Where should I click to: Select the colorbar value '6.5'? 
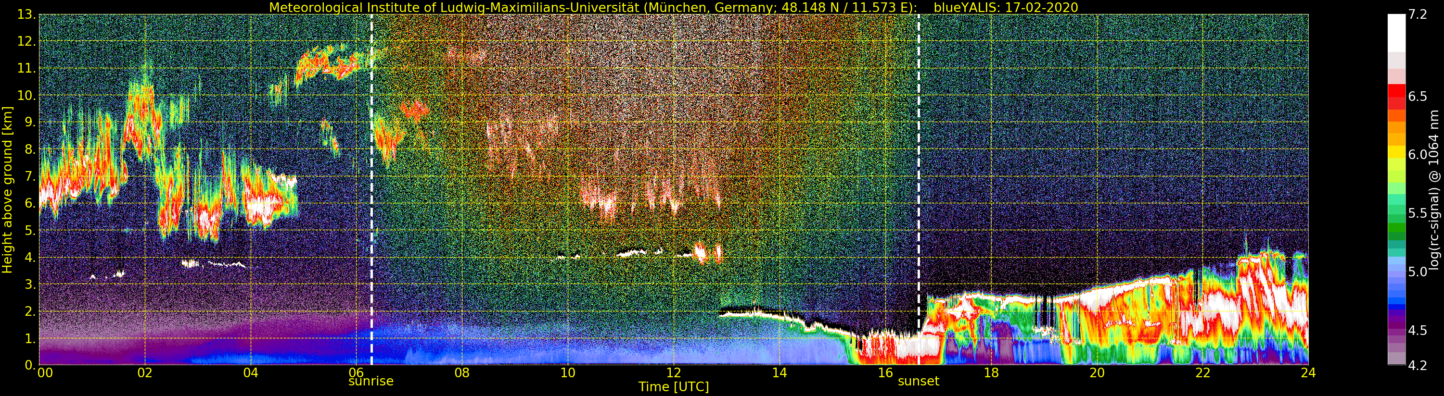click(1417, 96)
